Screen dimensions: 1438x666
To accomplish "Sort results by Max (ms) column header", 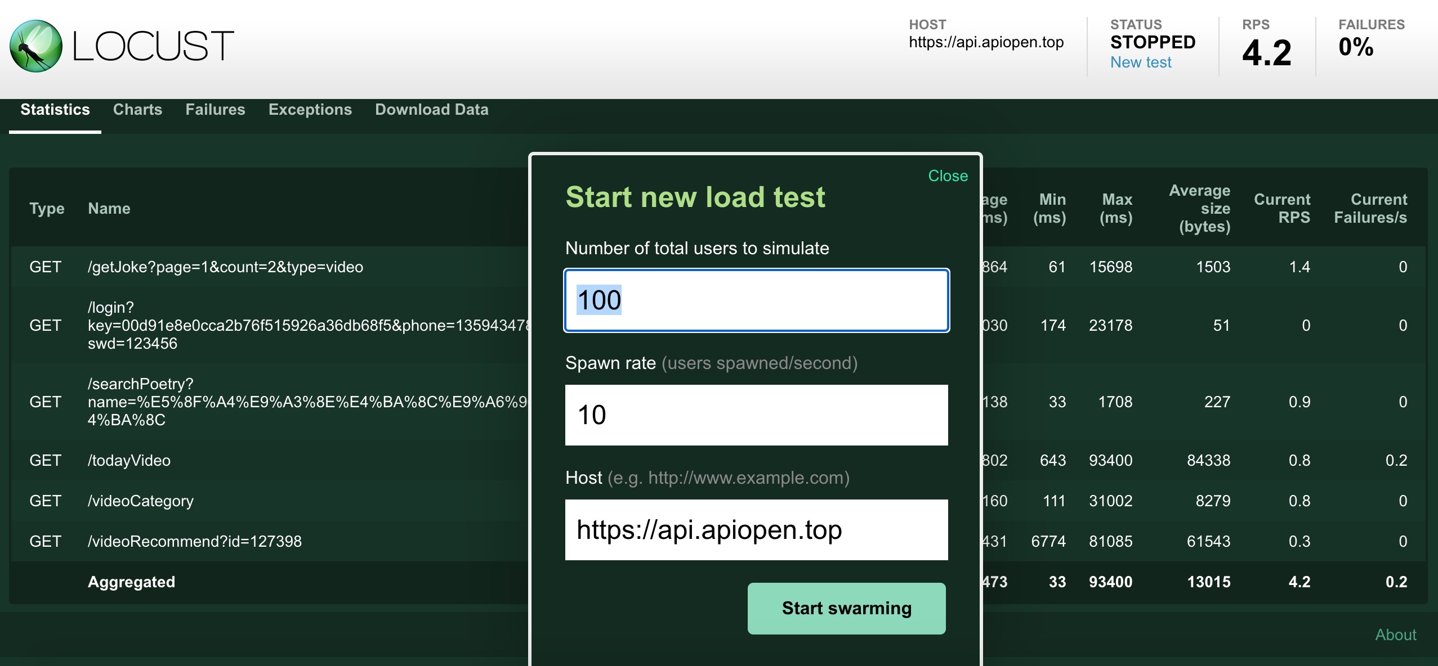I will click(x=1118, y=208).
